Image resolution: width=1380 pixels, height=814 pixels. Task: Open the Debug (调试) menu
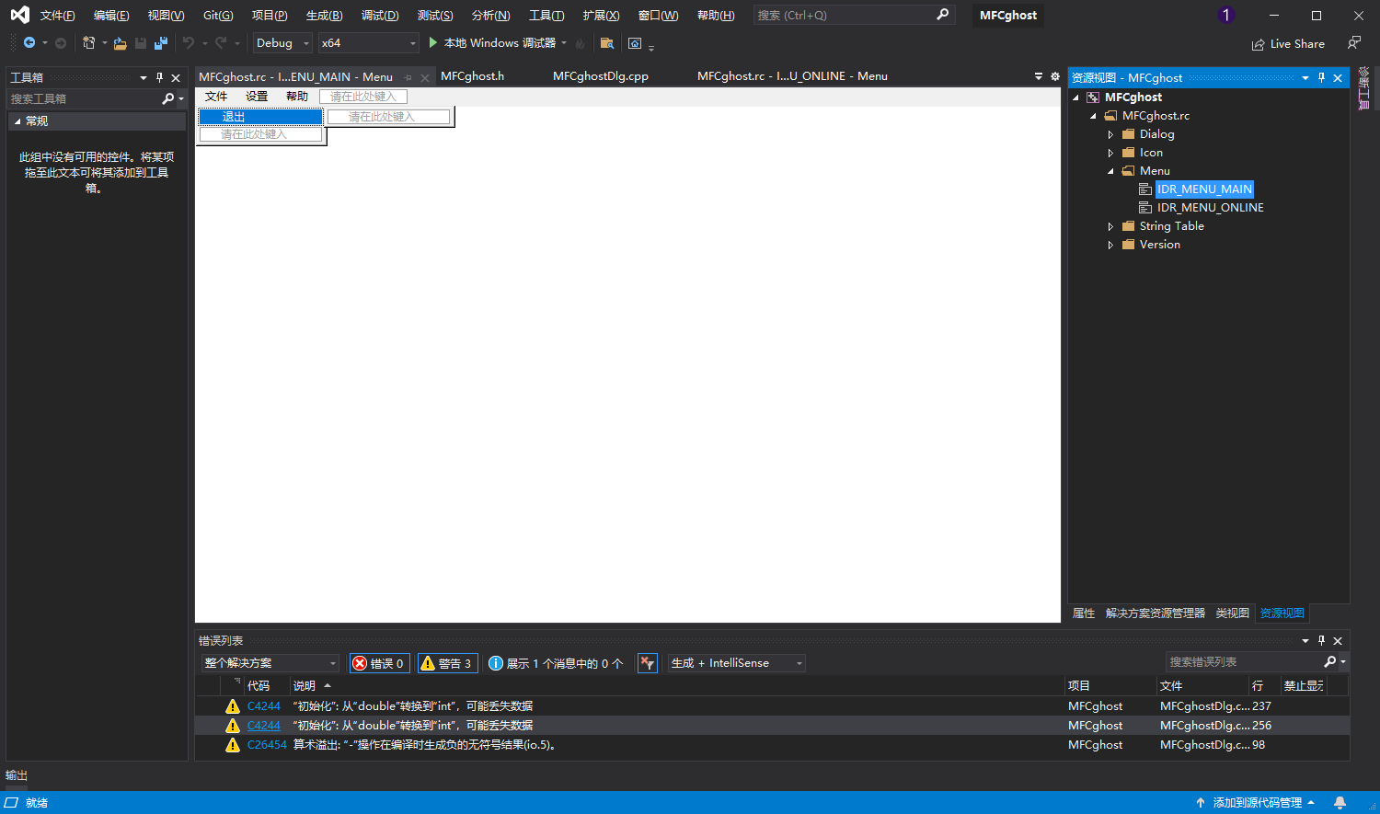pyautogui.click(x=380, y=16)
